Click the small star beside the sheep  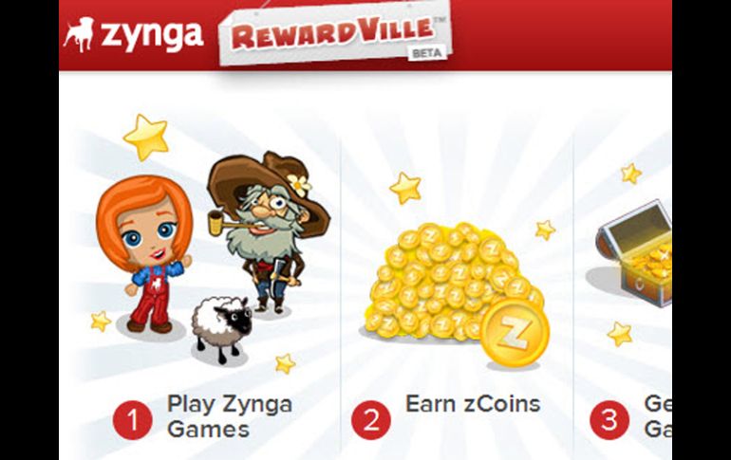pyautogui.click(x=286, y=363)
